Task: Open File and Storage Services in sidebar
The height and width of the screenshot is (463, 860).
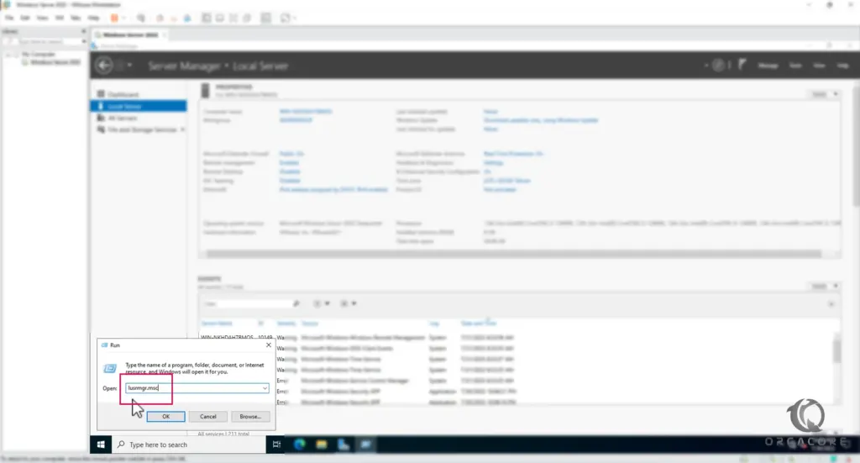Action: click(x=142, y=130)
